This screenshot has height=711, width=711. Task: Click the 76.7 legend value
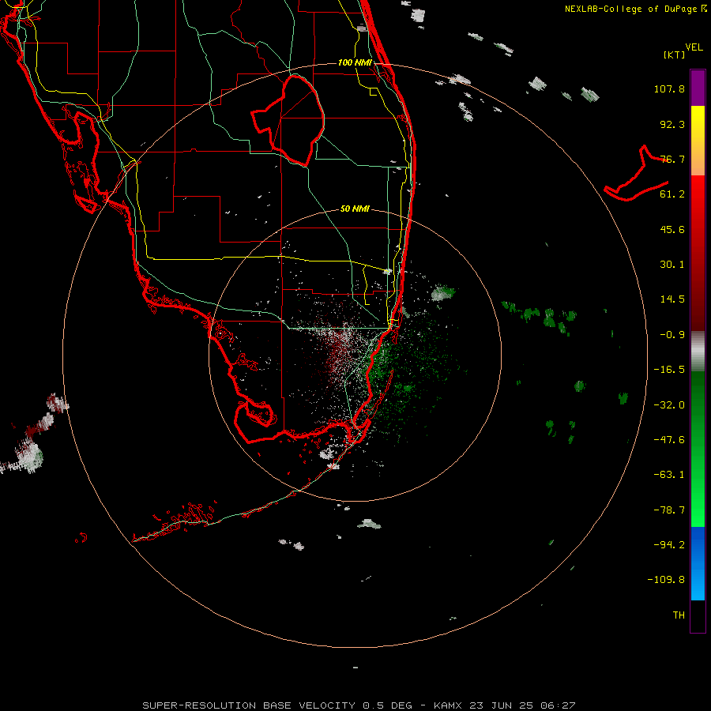(672, 159)
